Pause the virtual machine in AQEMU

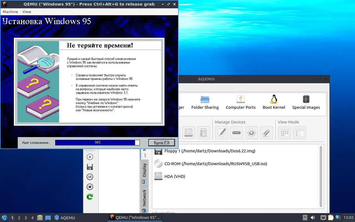click(x=90, y=177)
